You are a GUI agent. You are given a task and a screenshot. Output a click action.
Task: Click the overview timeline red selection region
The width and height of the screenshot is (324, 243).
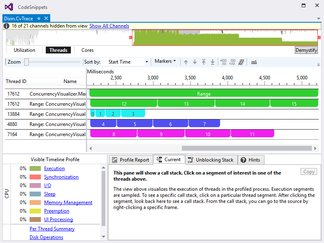[x=225, y=38]
